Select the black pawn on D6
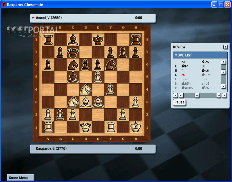 tap(85, 65)
